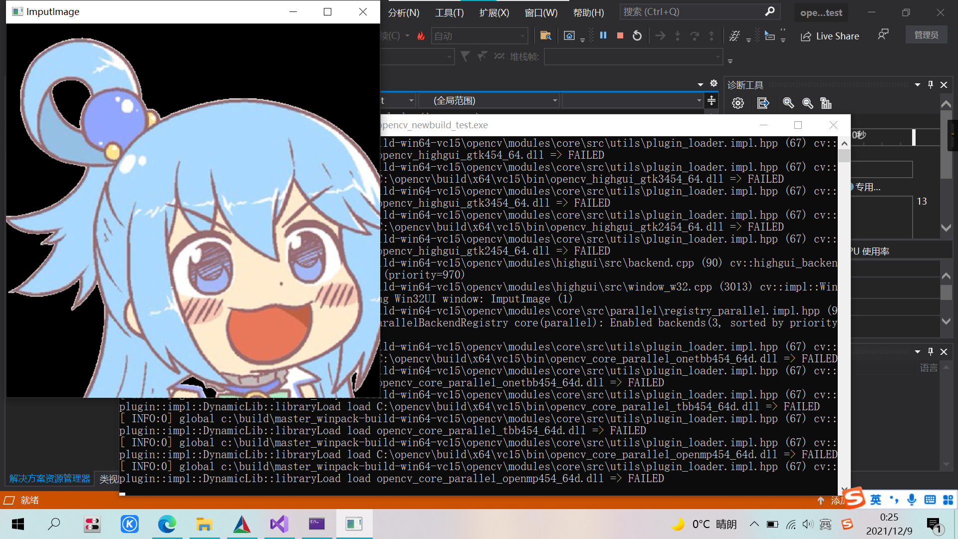Click the 管理员 badge button
Image resolution: width=958 pixels, height=539 pixels.
926,35
